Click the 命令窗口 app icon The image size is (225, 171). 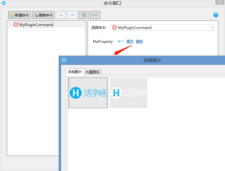click(4, 3)
